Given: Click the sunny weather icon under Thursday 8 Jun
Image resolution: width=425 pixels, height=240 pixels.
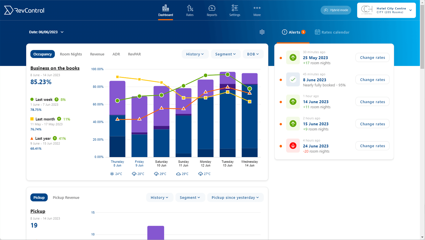Looking at the screenshot, I should tap(112, 173).
